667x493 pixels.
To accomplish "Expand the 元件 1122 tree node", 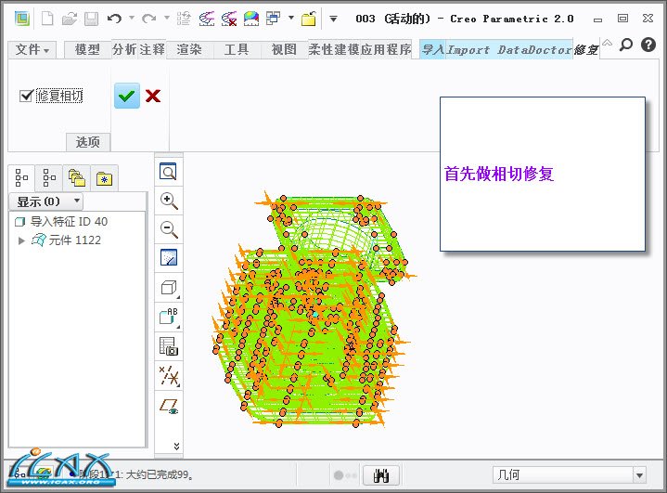I will [22, 240].
